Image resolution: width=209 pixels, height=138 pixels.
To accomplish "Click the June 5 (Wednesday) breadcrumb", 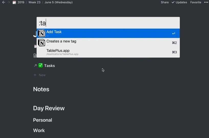I will point(59,2).
